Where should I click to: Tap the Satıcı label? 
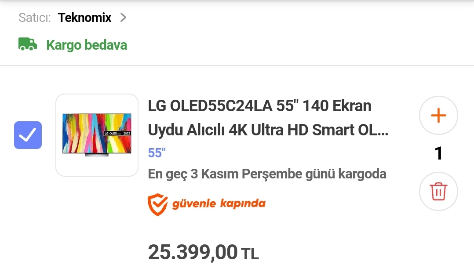tap(35, 18)
